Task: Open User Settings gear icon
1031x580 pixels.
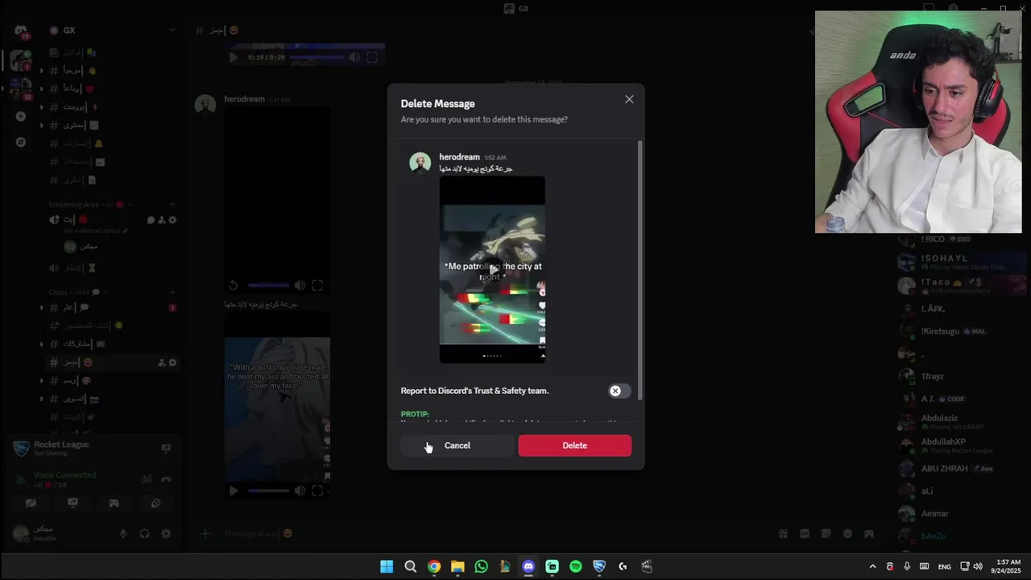Action: click(x=166, y=533)
